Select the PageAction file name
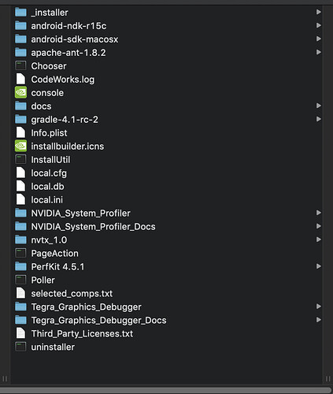 pos(54,254)
